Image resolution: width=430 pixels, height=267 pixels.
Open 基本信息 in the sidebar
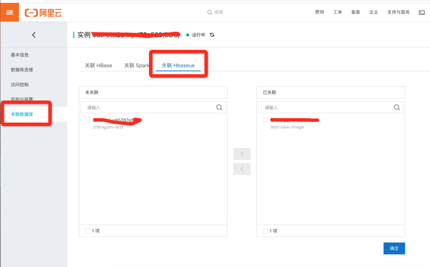point(20,55)
